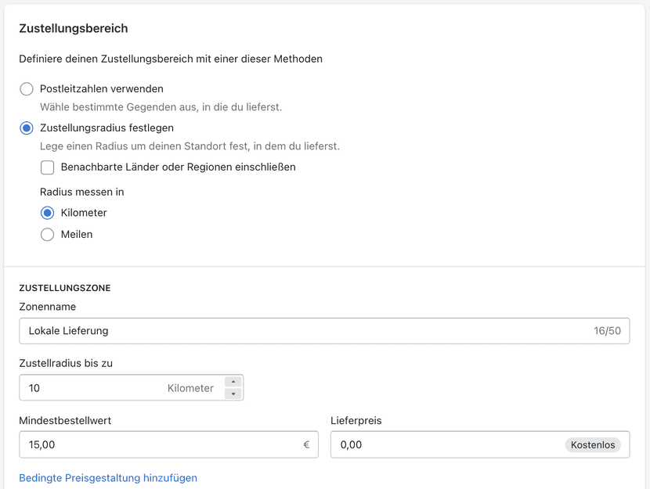The height and width of the screenshot is (489, 650).
Task: Choose Kilometer as radius unit
Action: pyautogui.click(x=47, y=213)
